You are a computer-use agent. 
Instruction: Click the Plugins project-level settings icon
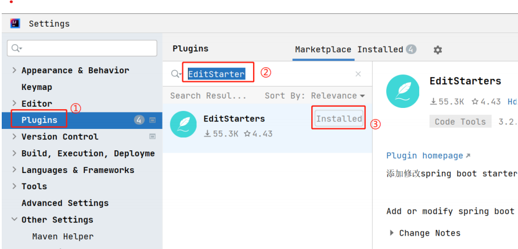point(152,120)
